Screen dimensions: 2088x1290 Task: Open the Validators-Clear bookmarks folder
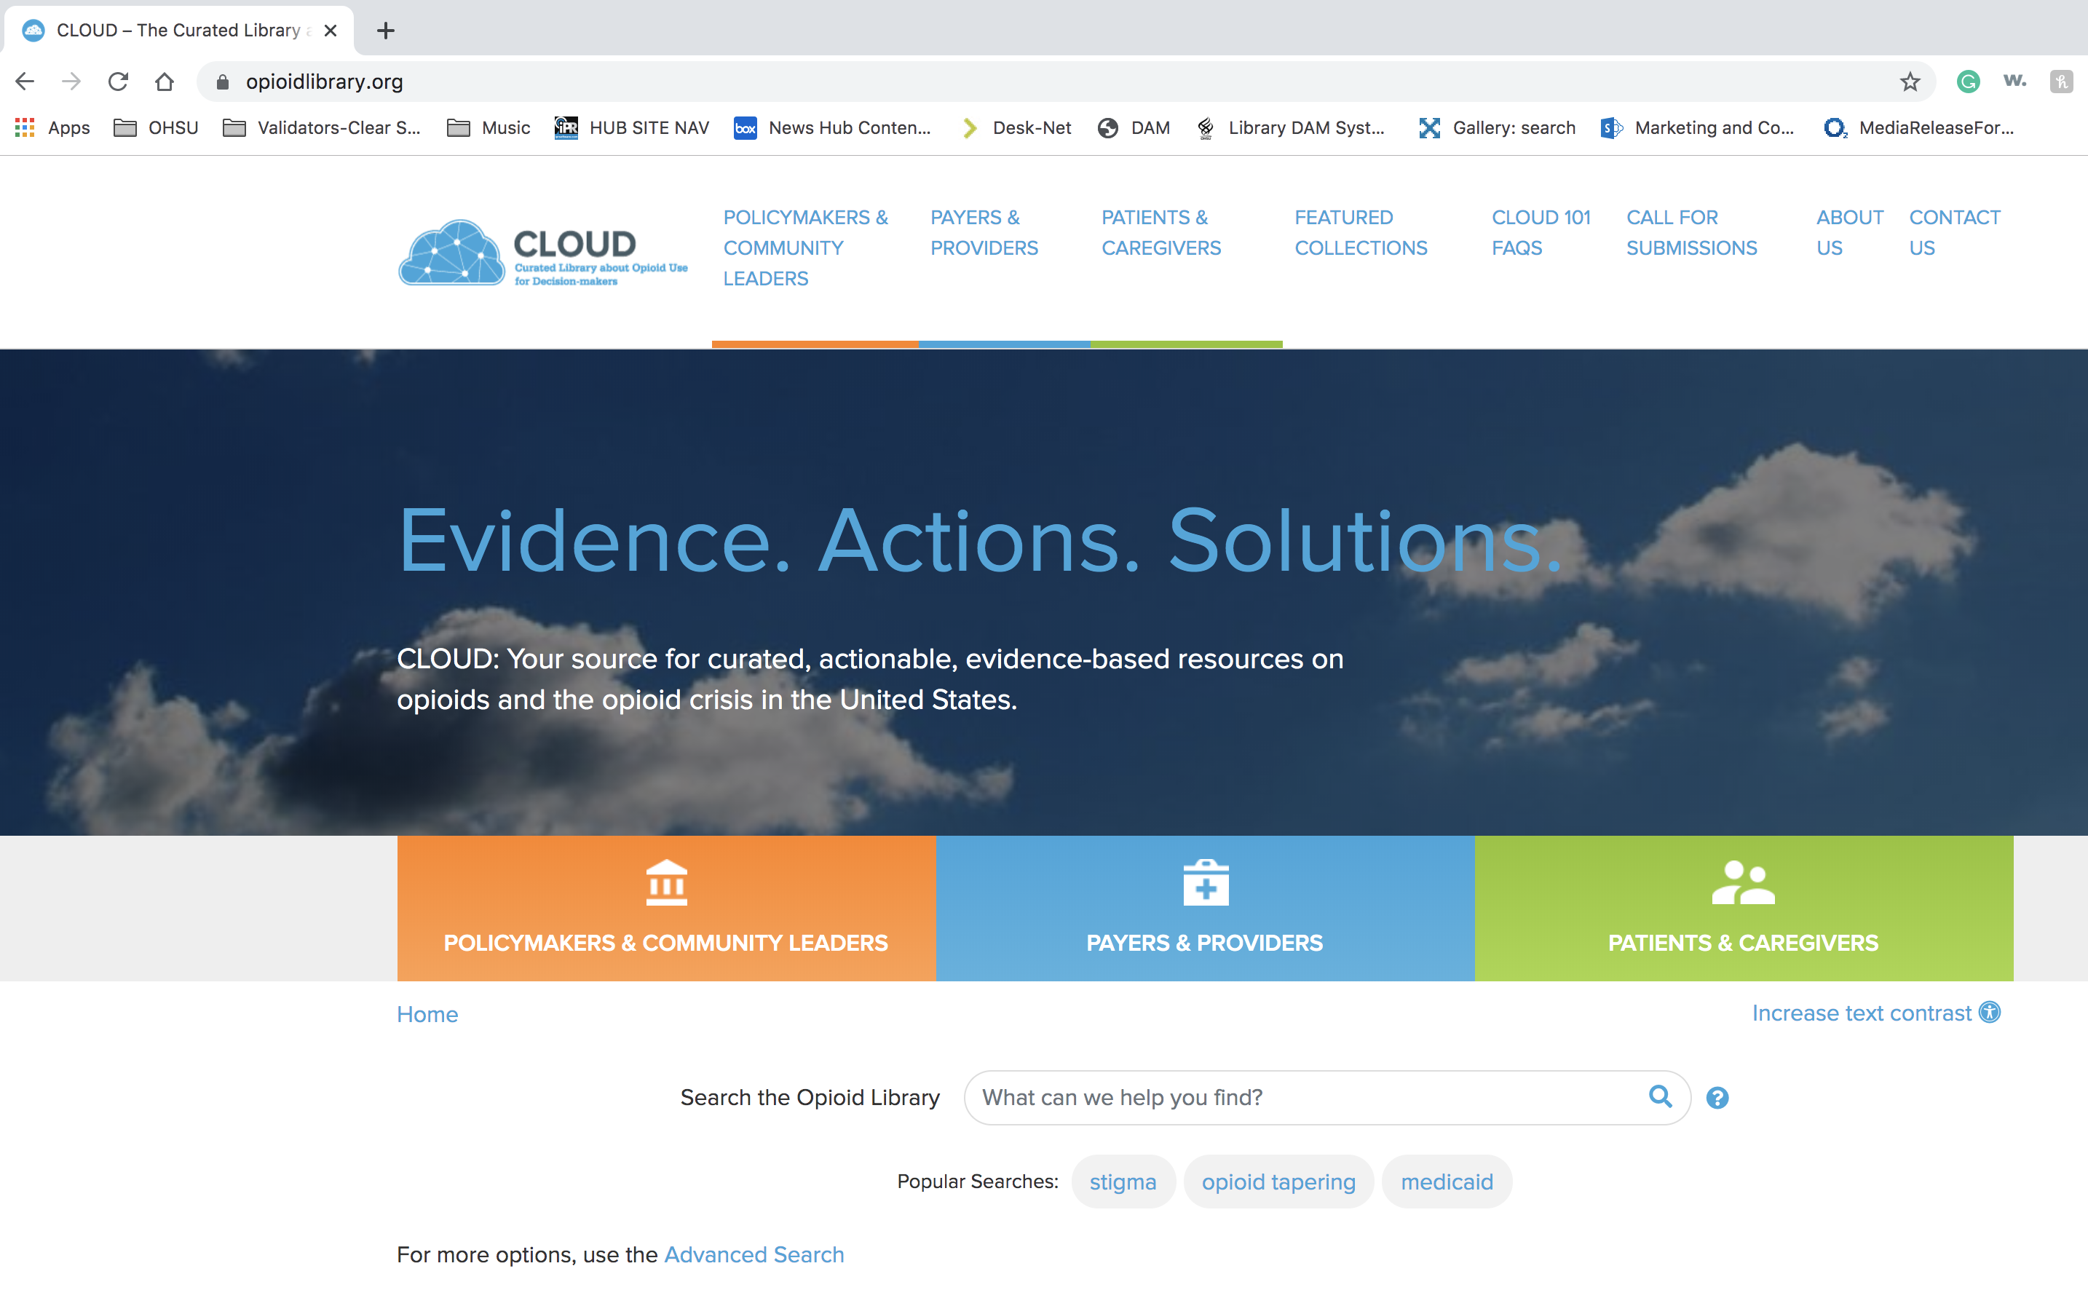(322, 128)
